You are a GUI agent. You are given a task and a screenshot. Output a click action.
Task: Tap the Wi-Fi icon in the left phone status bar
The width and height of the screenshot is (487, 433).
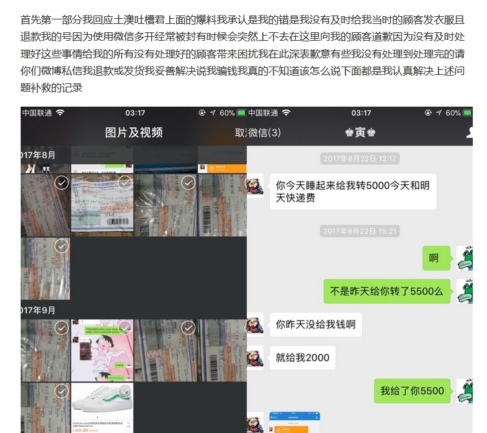(x=60, y=113)
